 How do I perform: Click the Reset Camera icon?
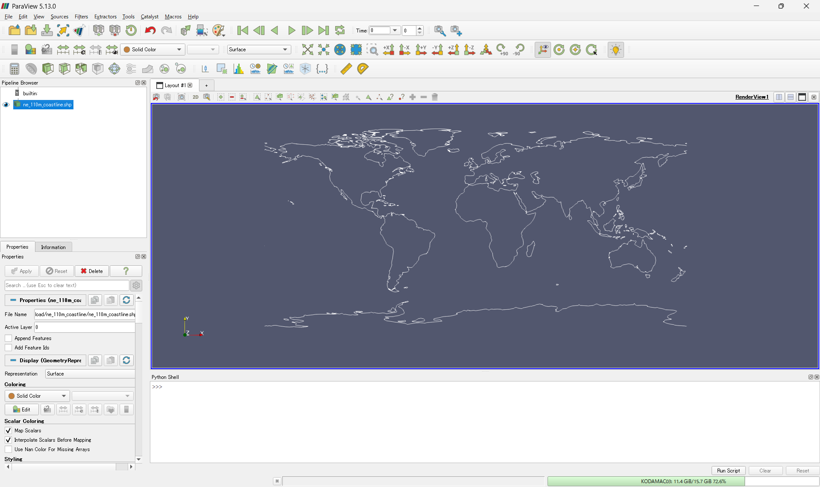coord(307,50)
